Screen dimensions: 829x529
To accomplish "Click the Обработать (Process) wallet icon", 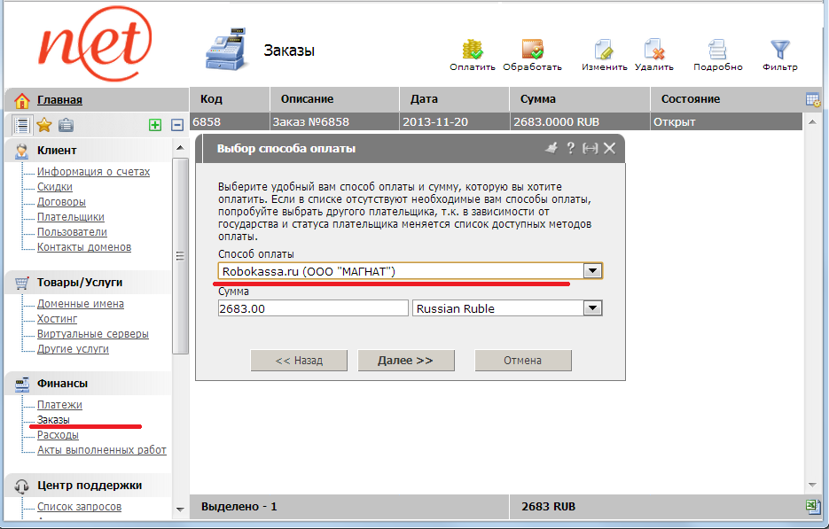I will 532,51.
